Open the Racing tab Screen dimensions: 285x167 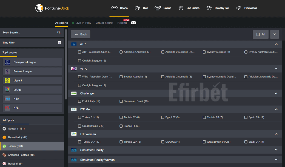[x=122, y=23]
